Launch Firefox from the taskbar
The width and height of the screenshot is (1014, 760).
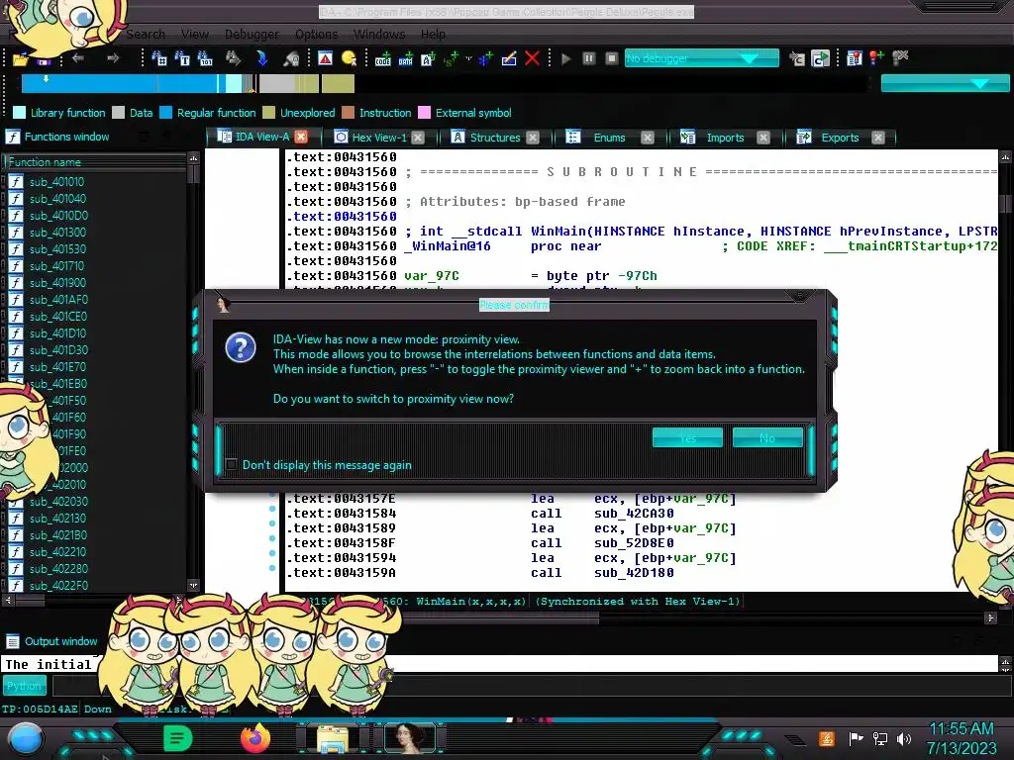254,738
